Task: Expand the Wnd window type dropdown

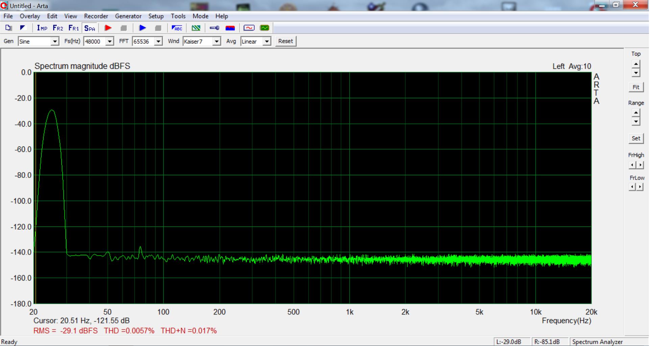Action: click(217, 42)
